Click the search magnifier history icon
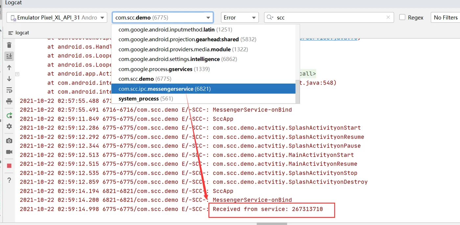 coord(270,18)
